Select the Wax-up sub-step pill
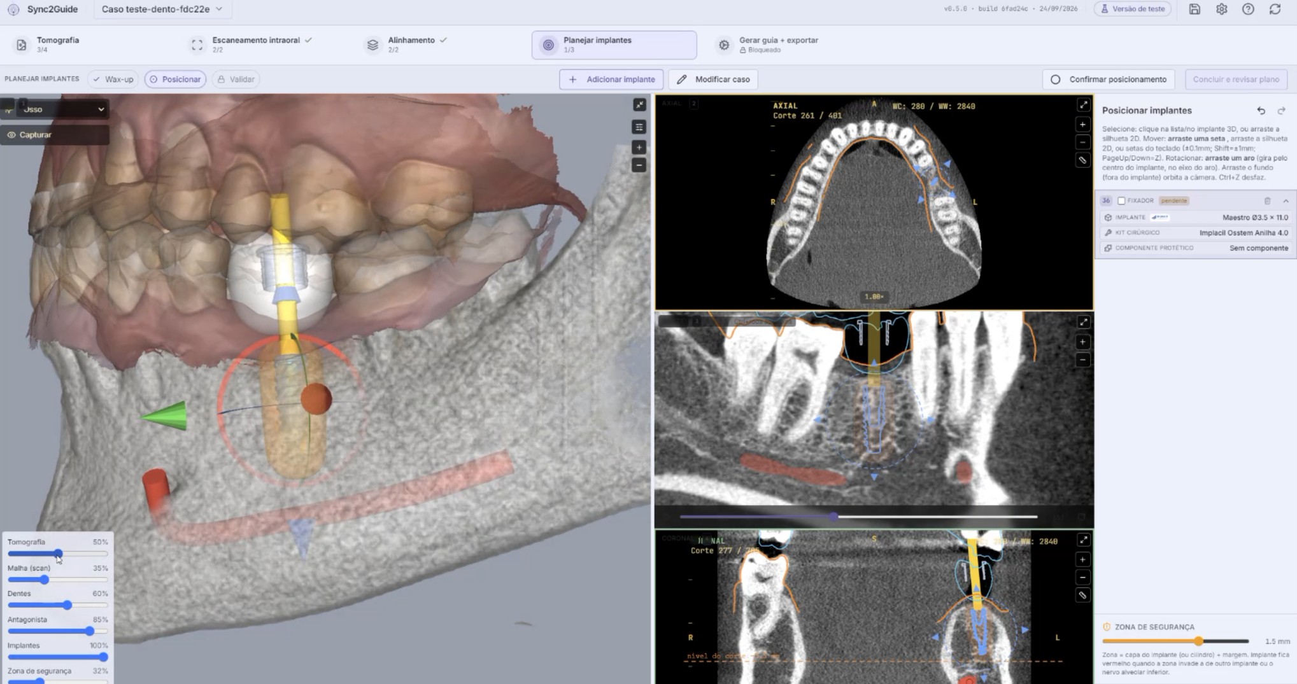This screenshot has height=684, width=1297. [x=113, y=80]
